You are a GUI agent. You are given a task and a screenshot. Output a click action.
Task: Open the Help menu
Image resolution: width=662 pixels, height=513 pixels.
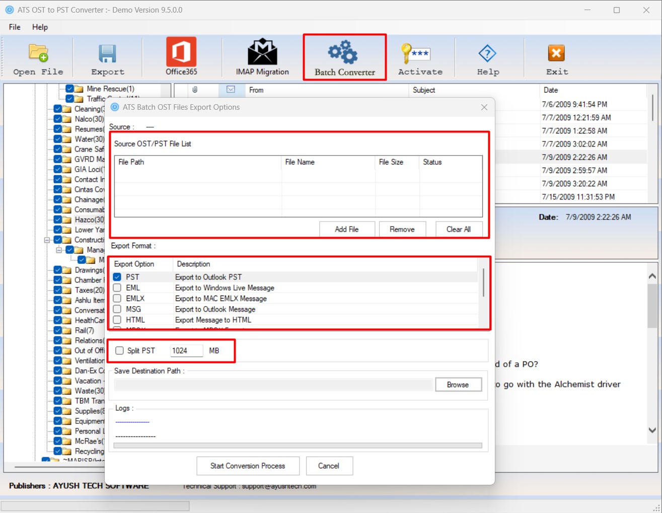40,27
